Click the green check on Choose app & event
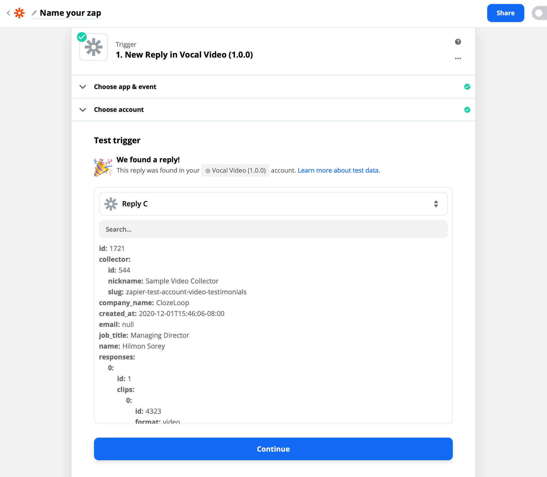Image resolution: width=547 pixels, height=477 pixels. pos(467,87)
